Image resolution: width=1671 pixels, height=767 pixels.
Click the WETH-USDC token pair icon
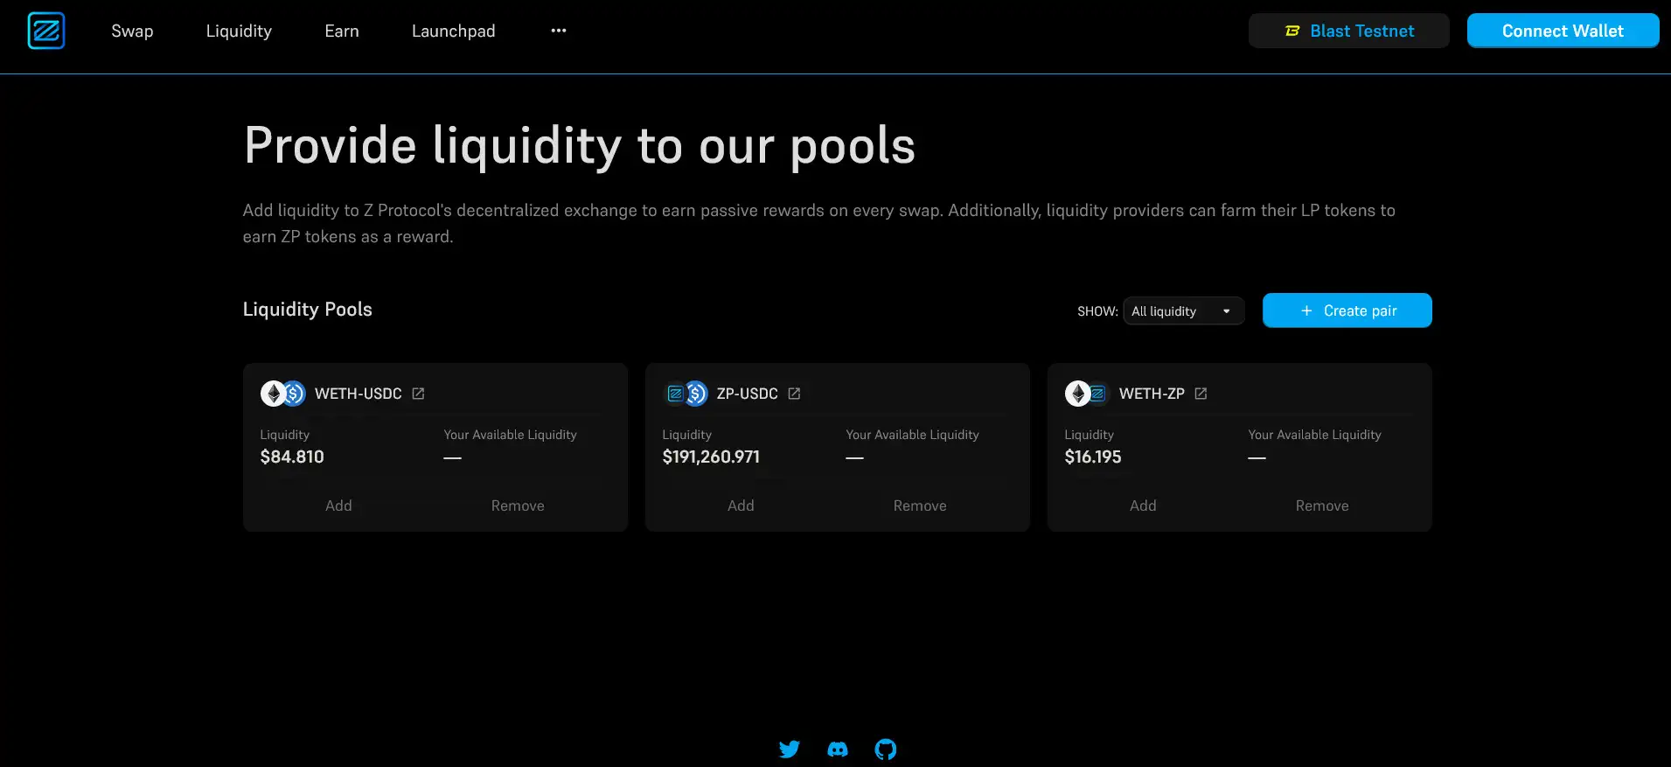click(282, 394)
